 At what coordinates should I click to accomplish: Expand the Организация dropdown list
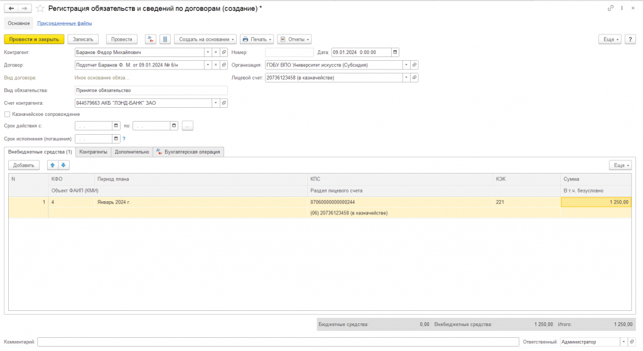[406, 65]
